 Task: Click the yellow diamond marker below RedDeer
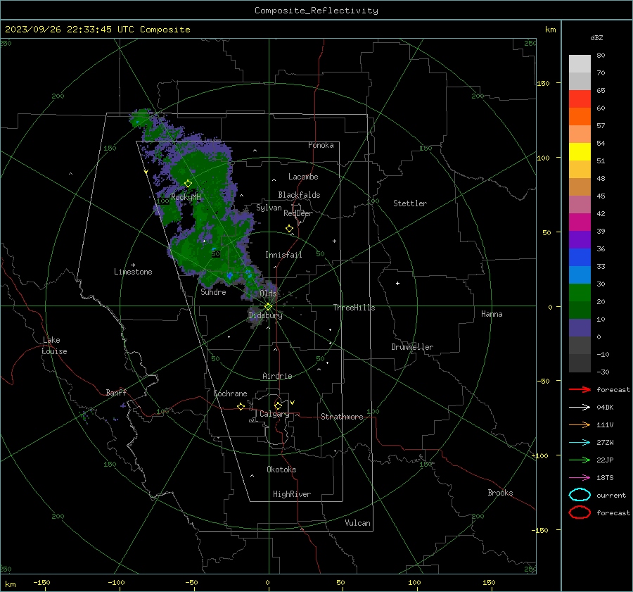pos(290,229)
